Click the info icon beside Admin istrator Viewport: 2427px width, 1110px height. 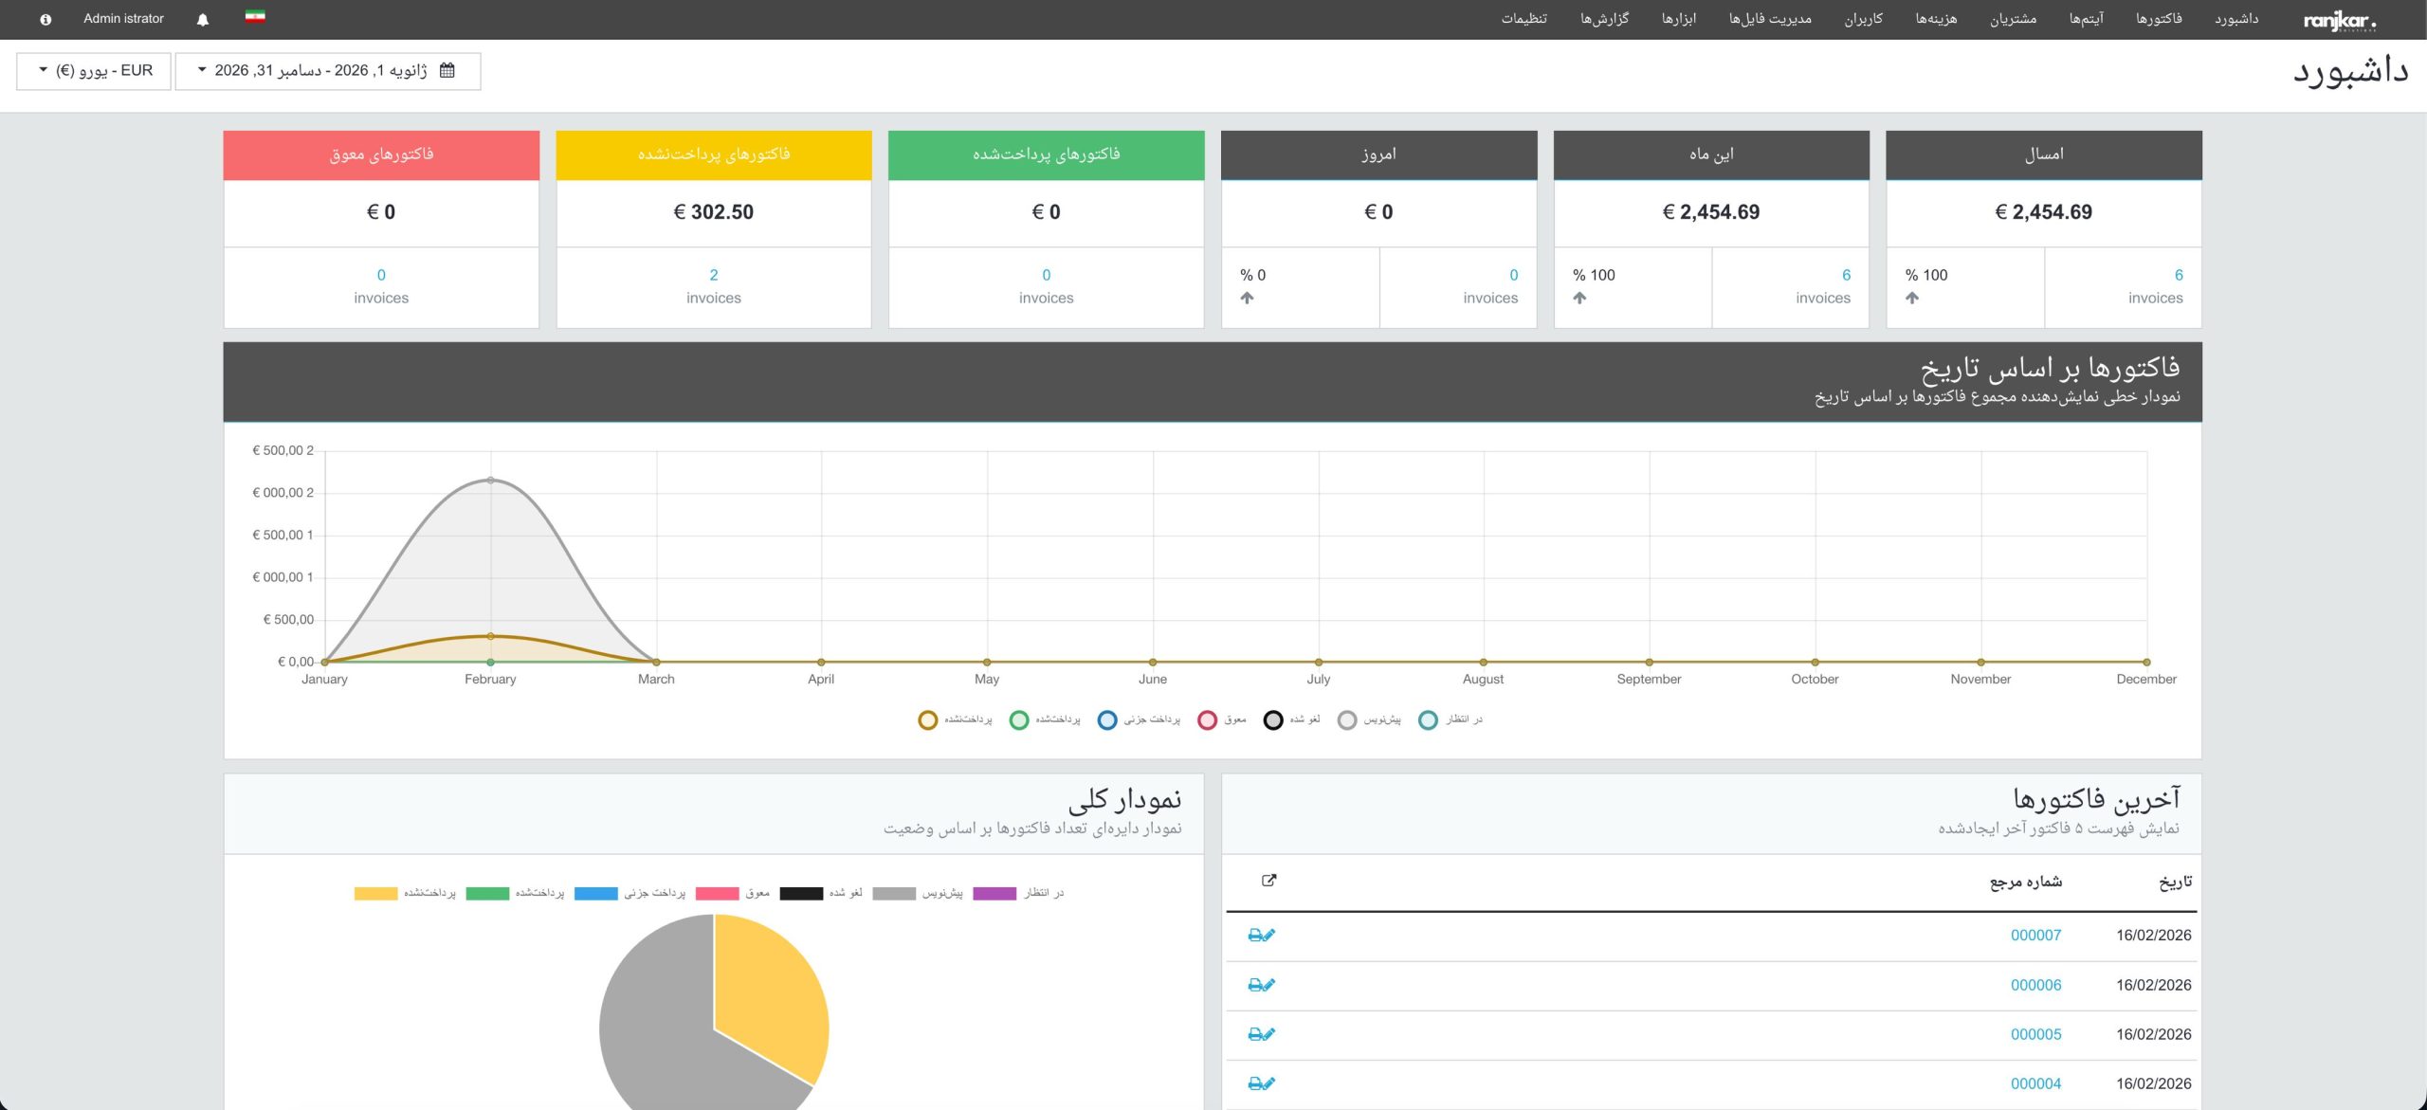click(x=46, y=20)
